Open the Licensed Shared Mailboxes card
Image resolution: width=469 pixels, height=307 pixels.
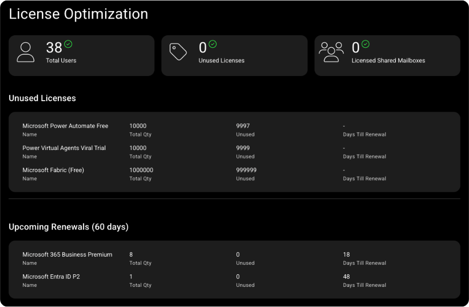(387, 55)
